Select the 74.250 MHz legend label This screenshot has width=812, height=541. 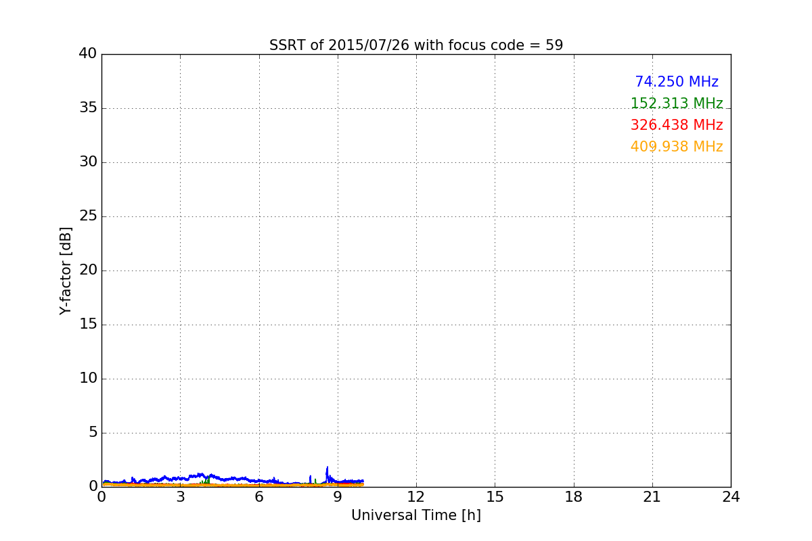(677, 82)
